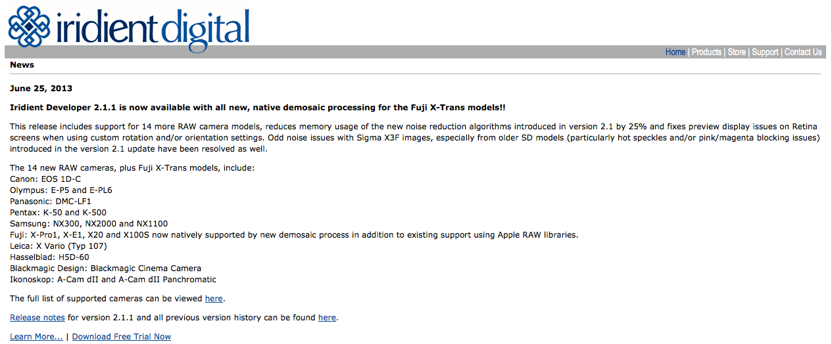The image size is (832, 344).
Task: Open the Contact Us navigation link
Action: coord(803,52)
